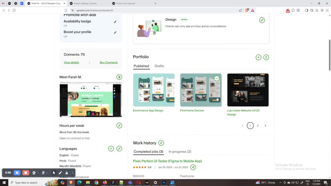This screenshot has width=331, height=186.
Task: Open Lulu token Website UI/UX Design link
Action: coord(243,112)
